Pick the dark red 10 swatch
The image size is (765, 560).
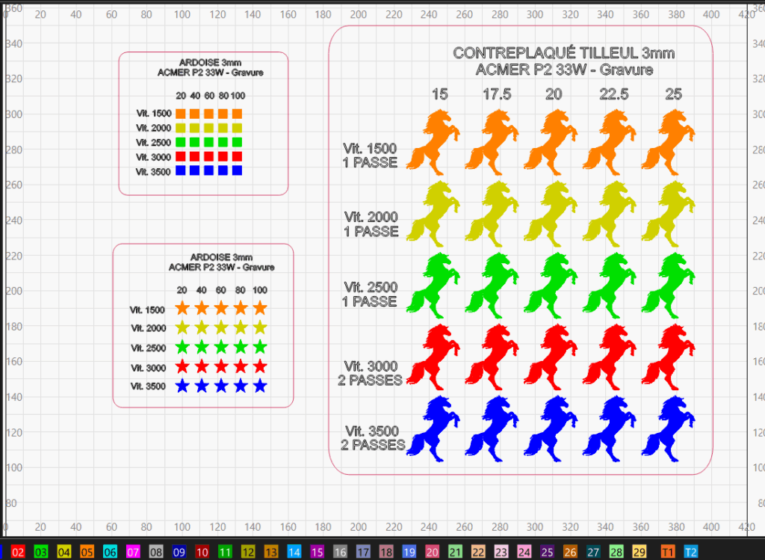tap(202, 553)
